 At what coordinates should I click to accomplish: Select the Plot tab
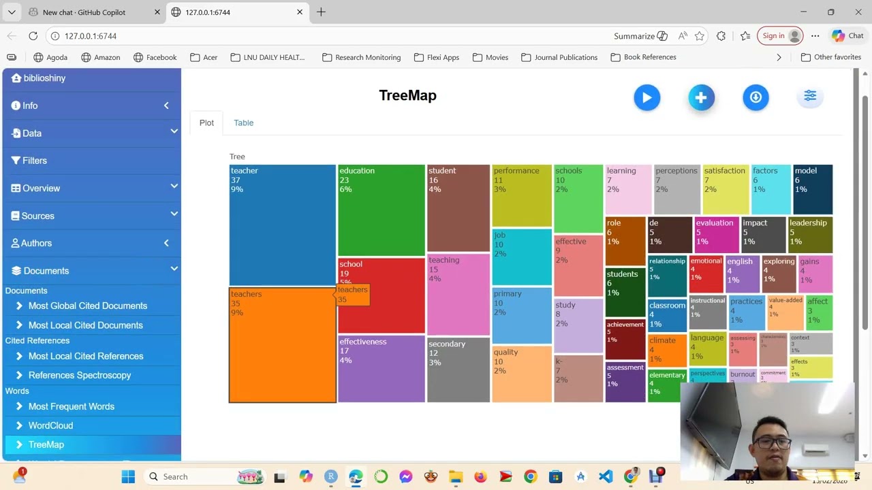(x=206, y=122)
